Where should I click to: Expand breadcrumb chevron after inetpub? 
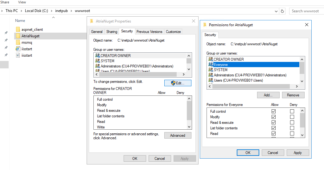click(71, 11)
